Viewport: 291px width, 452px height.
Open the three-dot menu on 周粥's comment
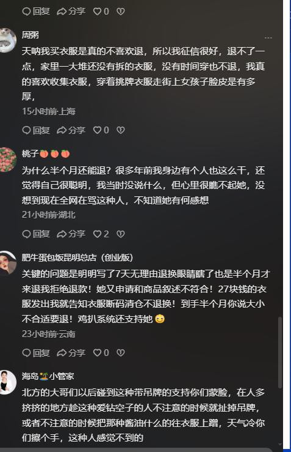click(268, 37)
